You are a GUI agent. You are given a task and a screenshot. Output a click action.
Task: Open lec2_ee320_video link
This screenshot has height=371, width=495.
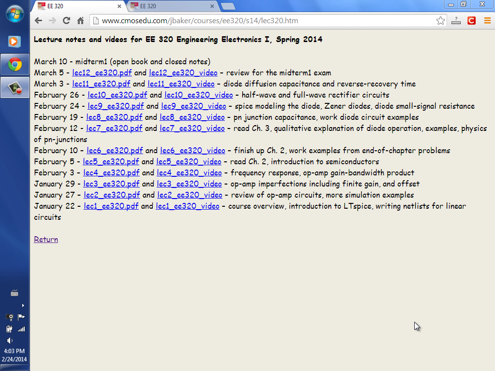tap(189, 195)
